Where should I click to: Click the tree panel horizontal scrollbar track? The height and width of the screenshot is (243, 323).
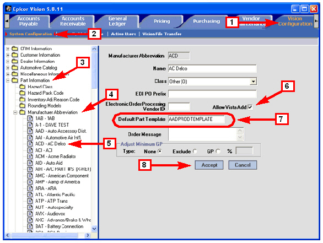pos(47,235)
